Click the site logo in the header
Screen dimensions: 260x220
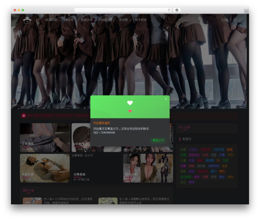coord(27,20)
